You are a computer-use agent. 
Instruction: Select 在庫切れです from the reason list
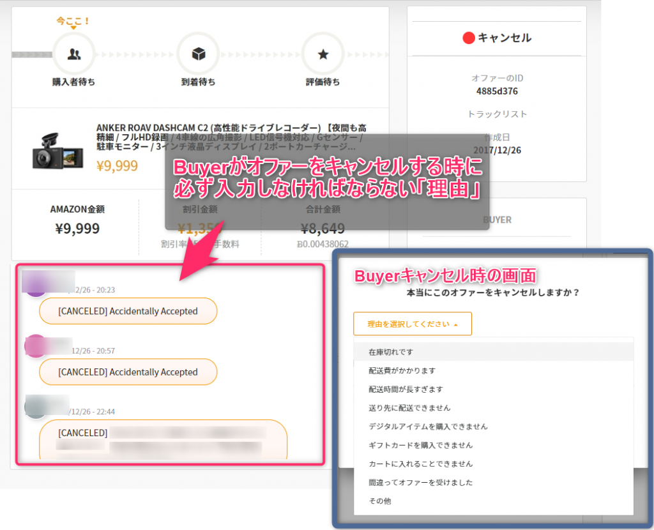pyautogui.click(x=392, y=352)
